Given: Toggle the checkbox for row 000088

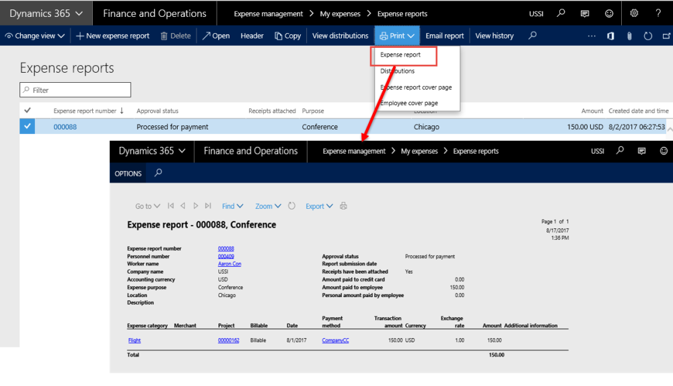Looking at the screenshot, I should (28, 127).
